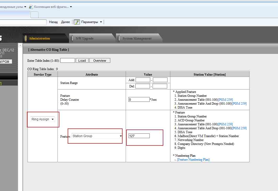Open the Feature Station Group dropdown
The height and width of the screenshot is (191, 278).
coord(97,136)
